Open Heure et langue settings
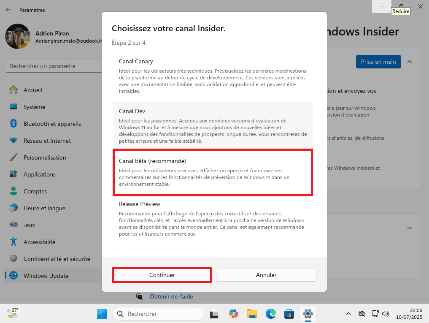The height and width of the screenshot is (323, 429). point(54,208)
